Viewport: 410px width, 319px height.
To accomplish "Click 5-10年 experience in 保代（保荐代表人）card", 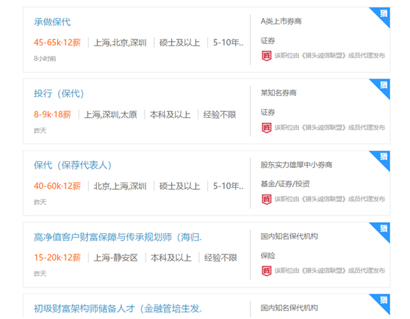I will [x=228, y=186].
